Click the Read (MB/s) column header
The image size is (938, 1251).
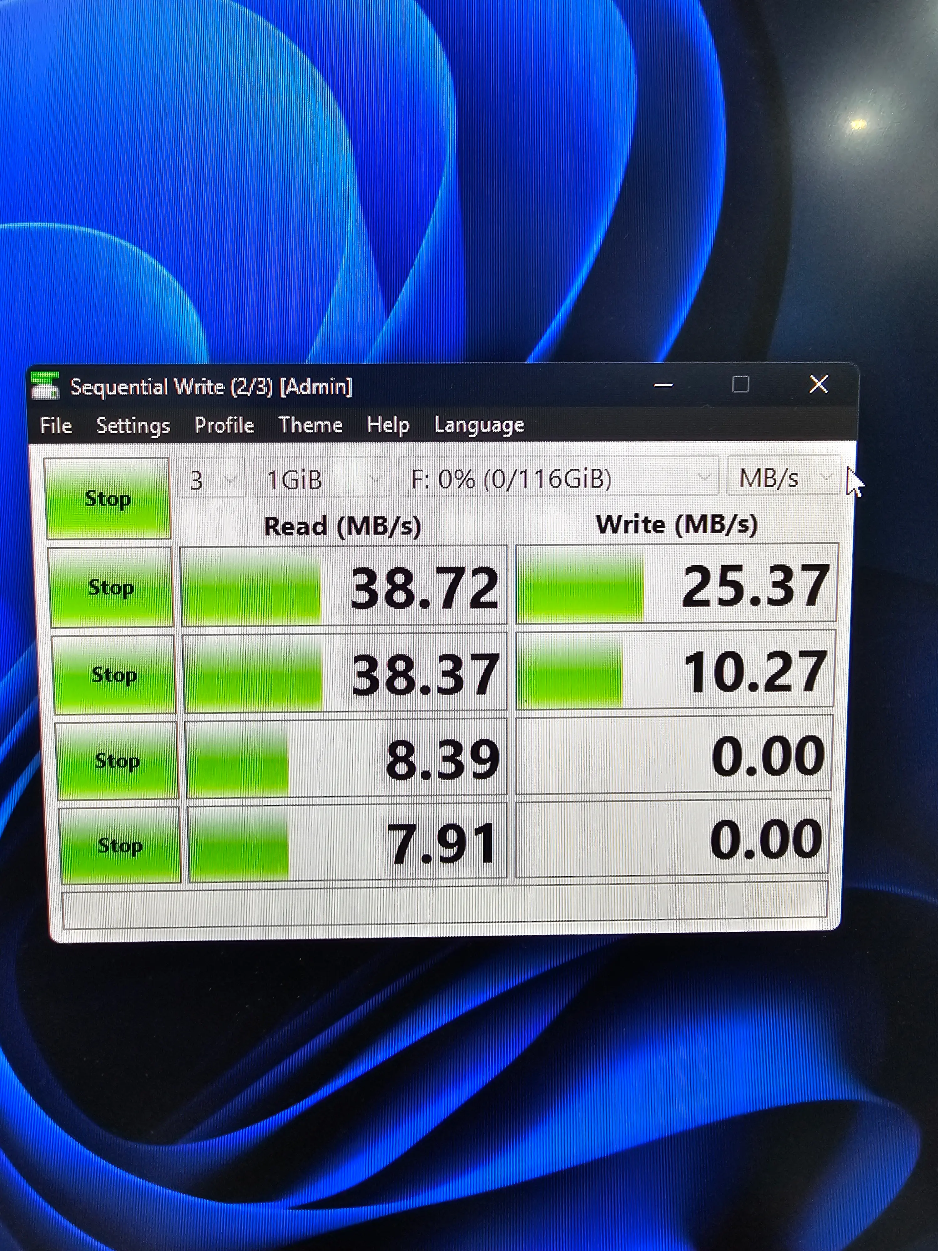343,526
